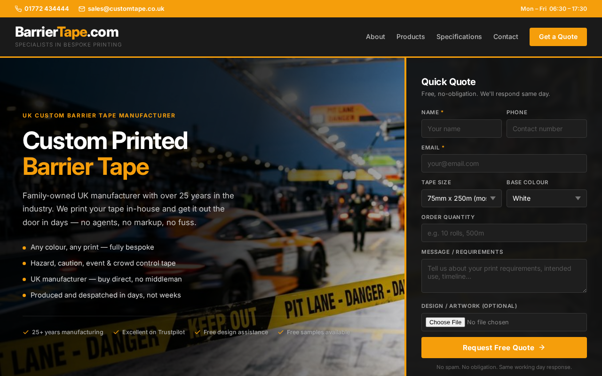Click the 'TAPE SIZE' label
Viewport: 602px width, 376px height.
pyautogui.click(x=436, y=182)
